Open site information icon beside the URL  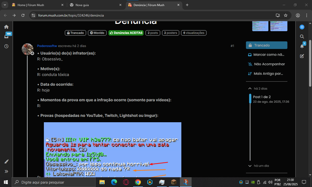34,15
